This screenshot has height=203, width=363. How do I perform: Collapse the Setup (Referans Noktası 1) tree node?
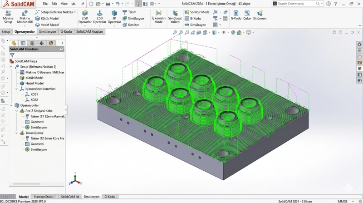click(x=11, y=67)
